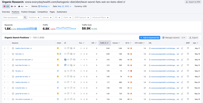Select the UK database tab
The width and height of the screenshot is (203, 103).
(x=14, y=6)
